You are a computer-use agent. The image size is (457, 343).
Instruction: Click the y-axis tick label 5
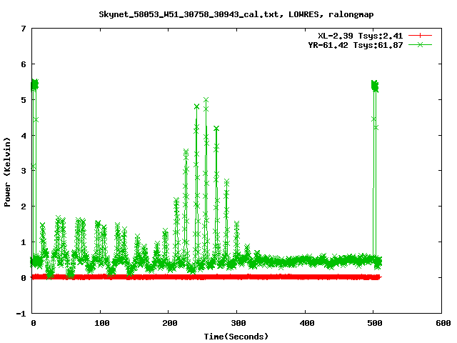coord(24,100)
